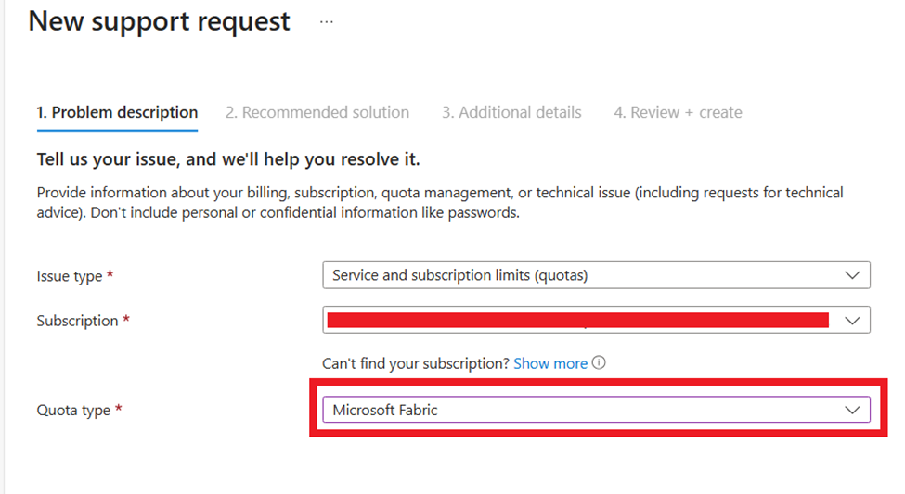Select the Review + create tab
The height and width of the screenshot is (494, 905).
(x=678, y=112)
